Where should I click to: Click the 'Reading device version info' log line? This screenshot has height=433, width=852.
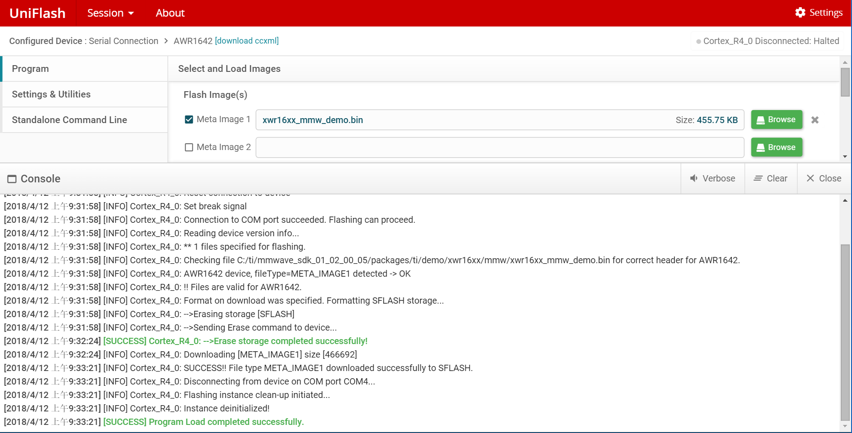point(151,233)
